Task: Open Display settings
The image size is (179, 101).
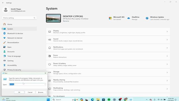Action: pos(108,31)
